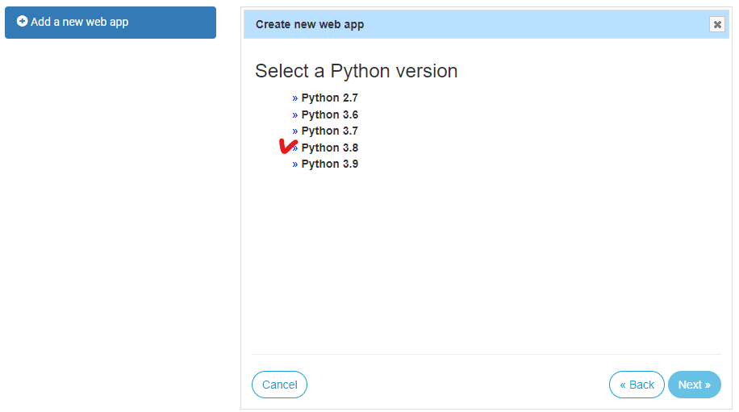The width and height of the screenshot is (739, 412).
Task: Select the Python 2.7 version link
Action: point(329,98)
